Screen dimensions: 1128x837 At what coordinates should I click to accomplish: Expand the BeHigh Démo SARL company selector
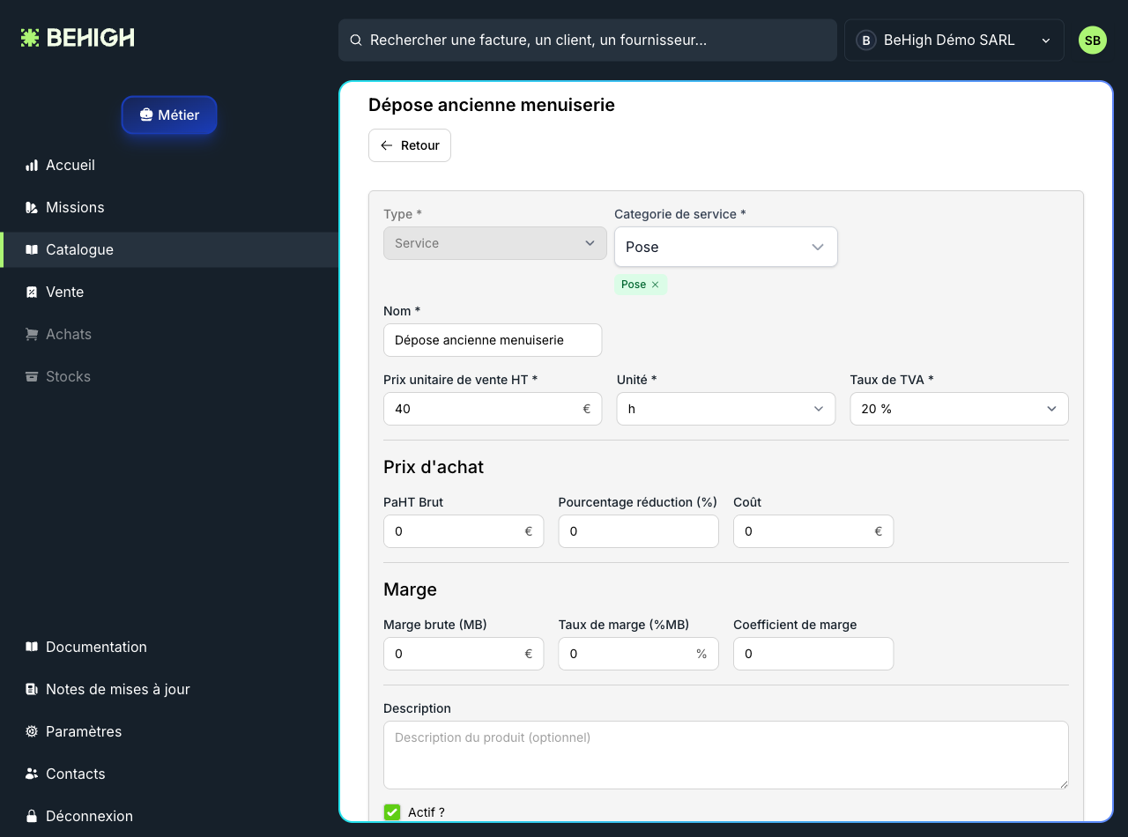tap(954, 41)
